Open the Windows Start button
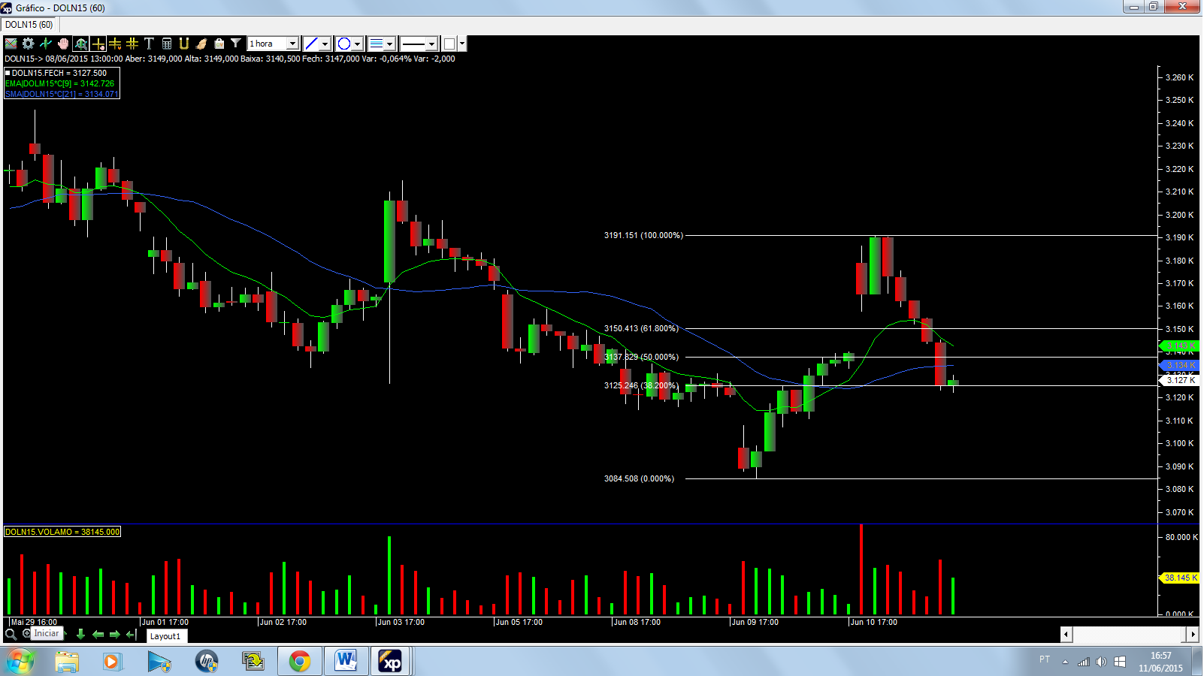This screenshot has width=1204, height=676. (x=20, y=662)
